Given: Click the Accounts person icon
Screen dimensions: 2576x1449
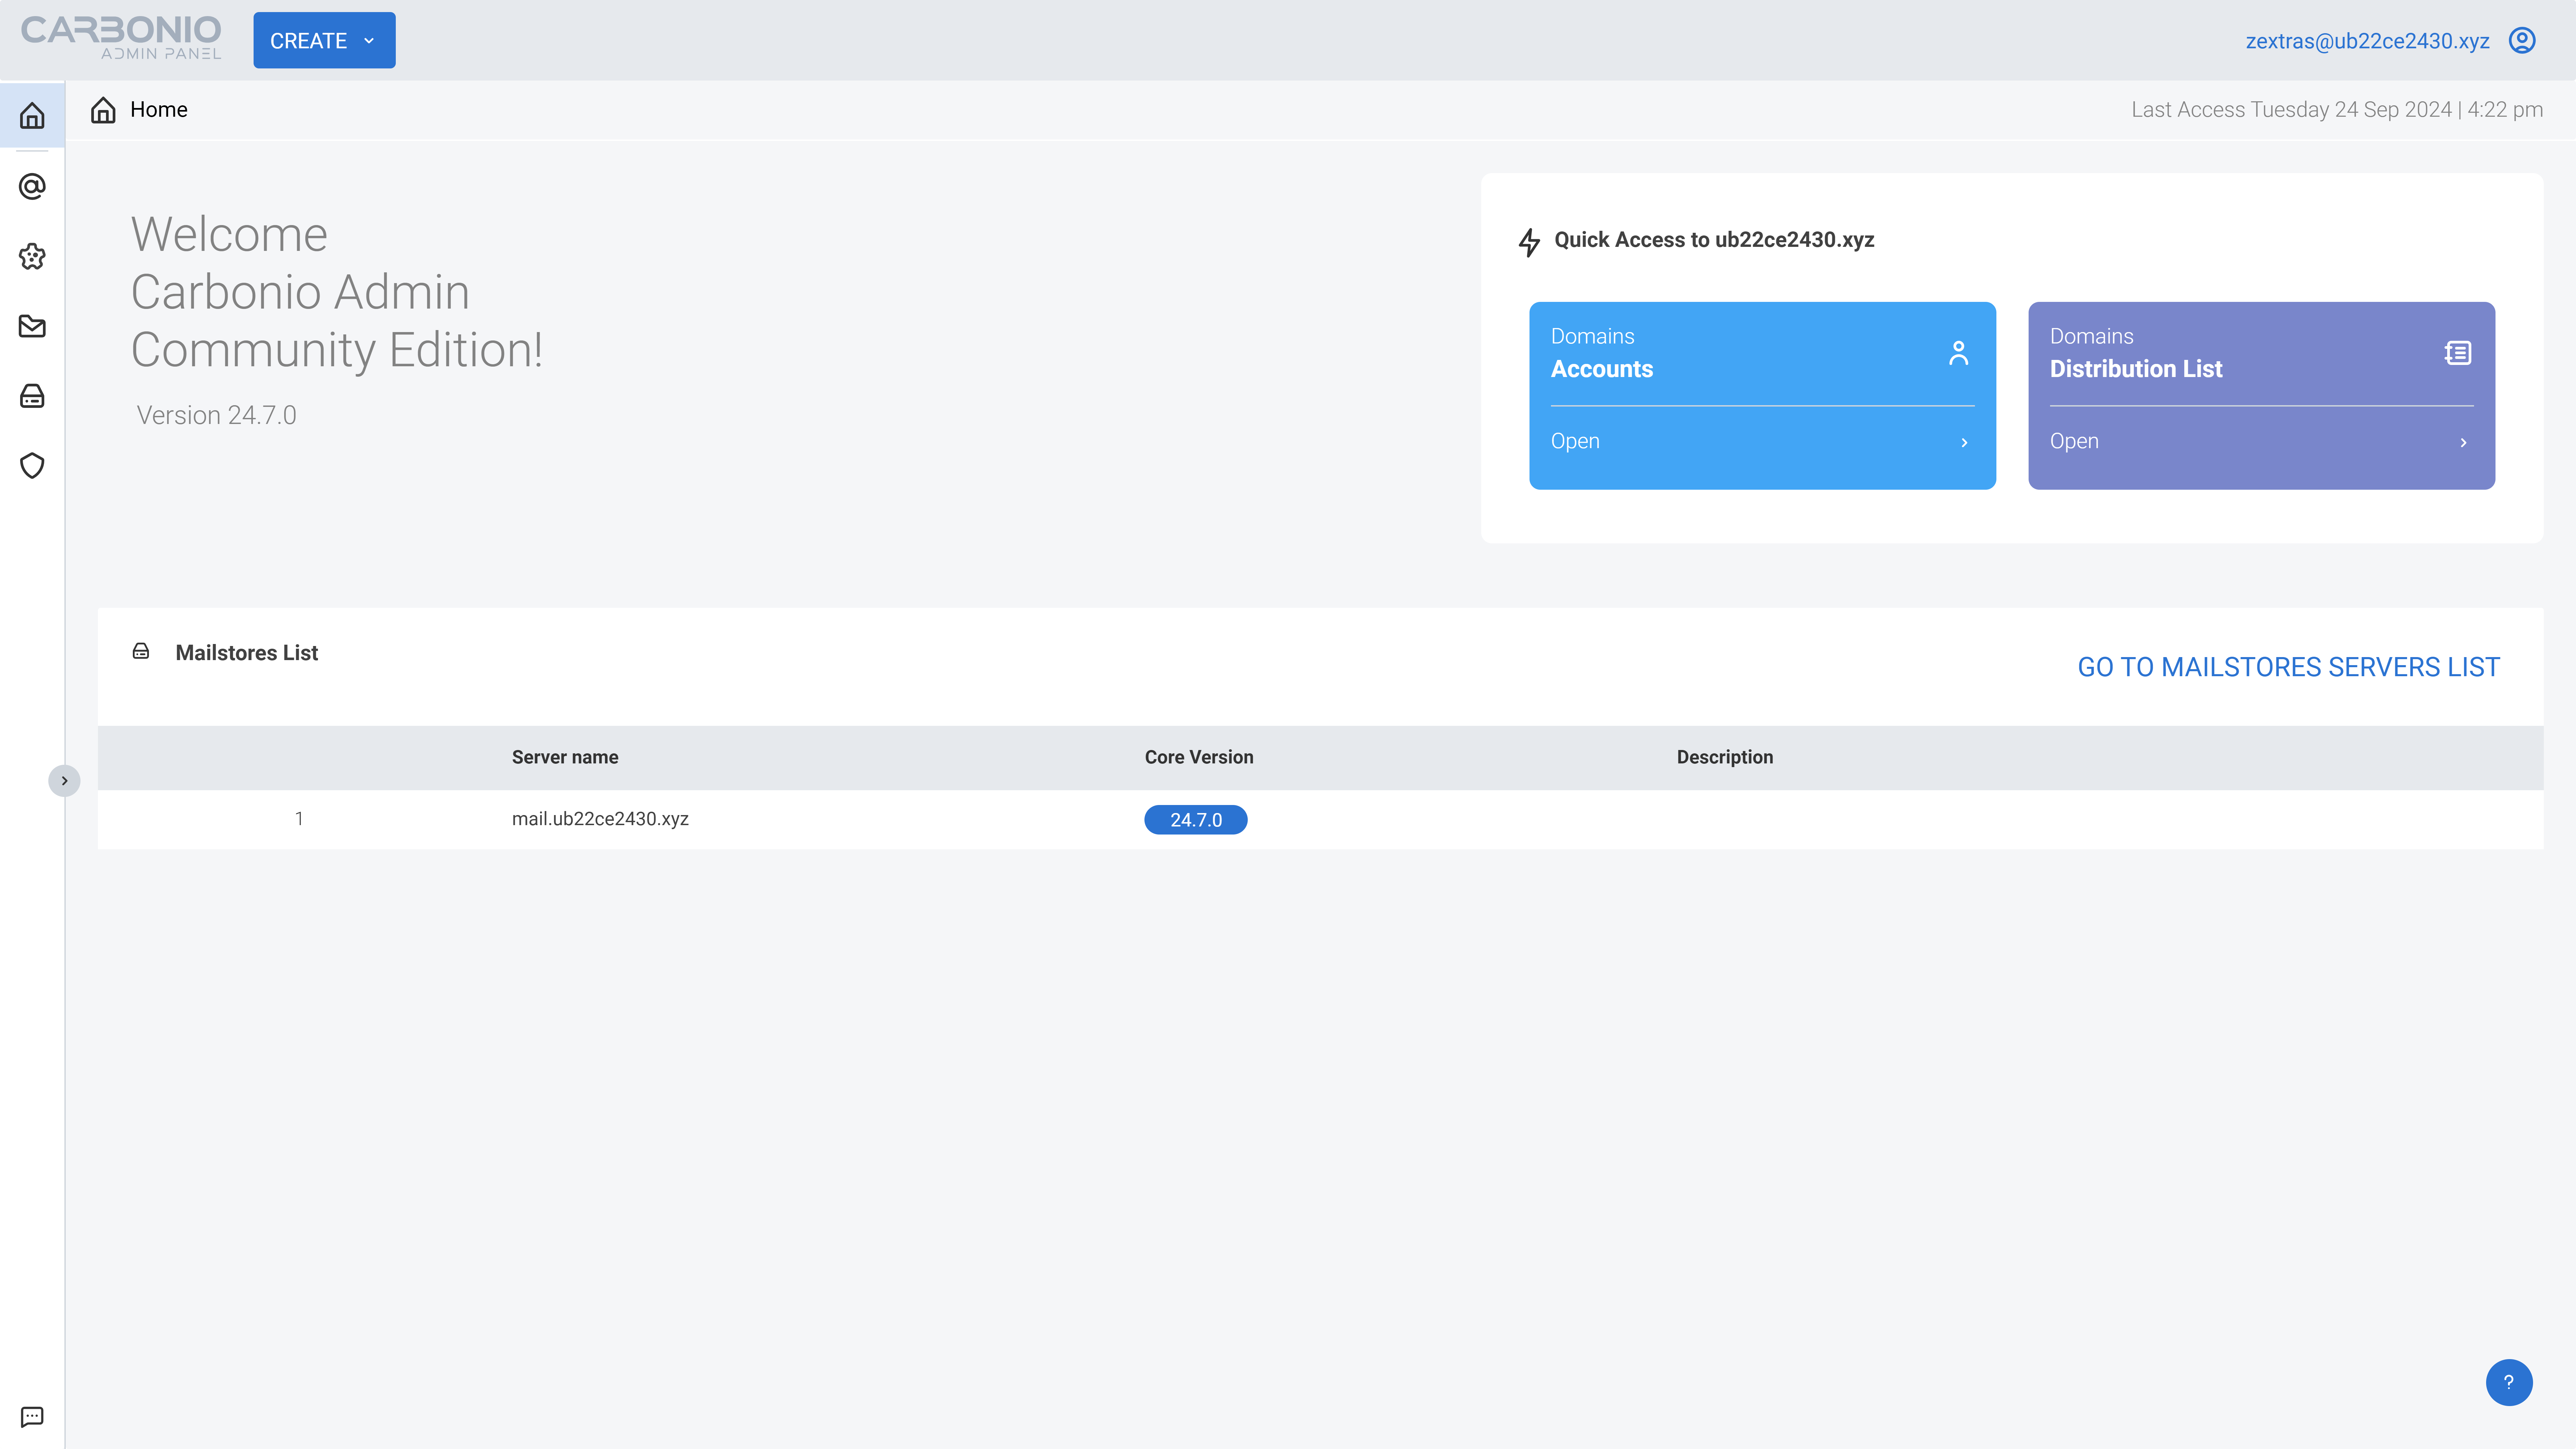Looking at the screenshot, I should 1958,353.
